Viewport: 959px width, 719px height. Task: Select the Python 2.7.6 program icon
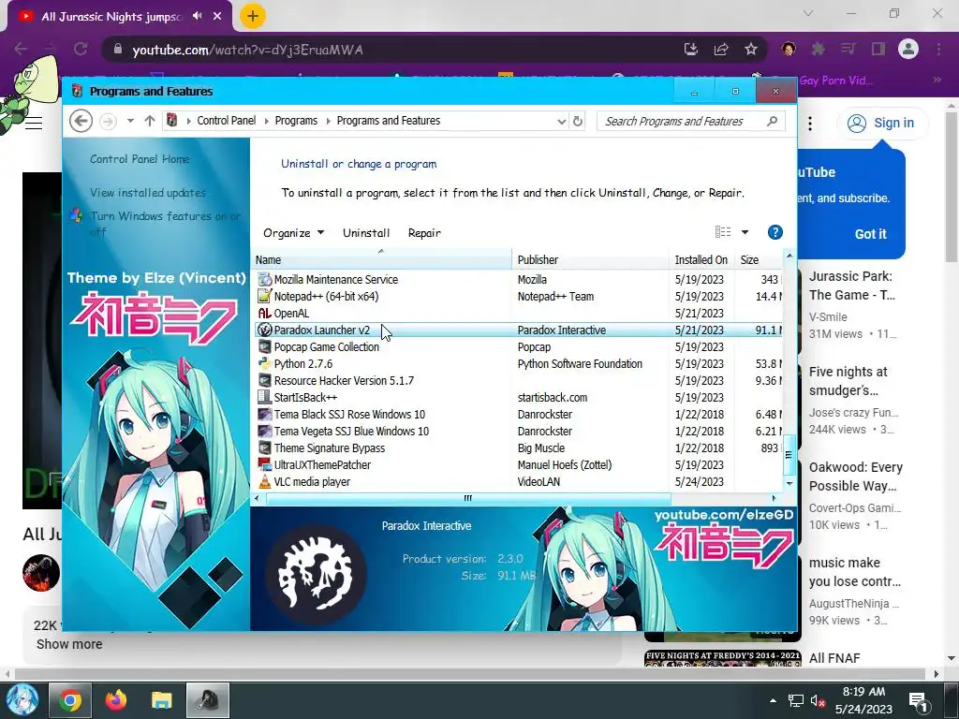click(264, 364)
